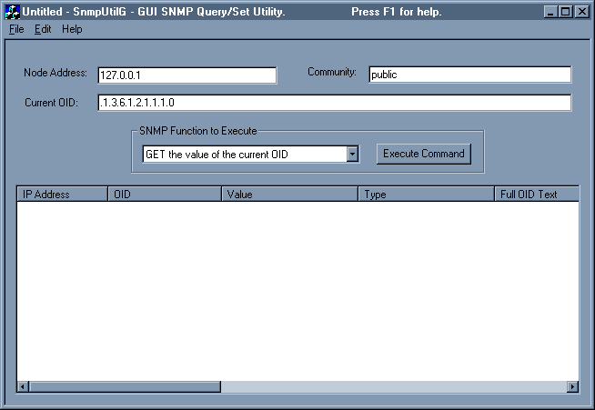Select the Type column header
Viewport: 595px width, 410px height.
427,195
